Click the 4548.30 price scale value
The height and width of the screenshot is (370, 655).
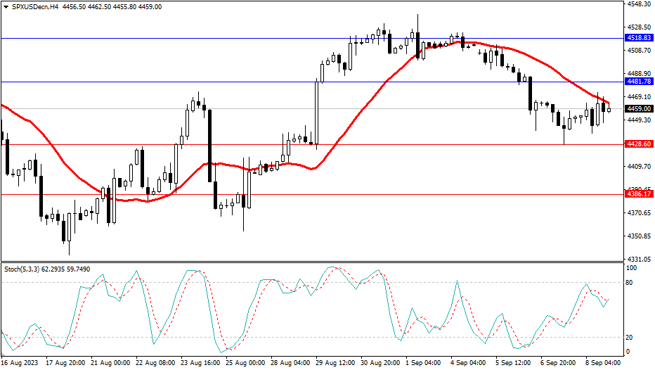coord(638,4)
